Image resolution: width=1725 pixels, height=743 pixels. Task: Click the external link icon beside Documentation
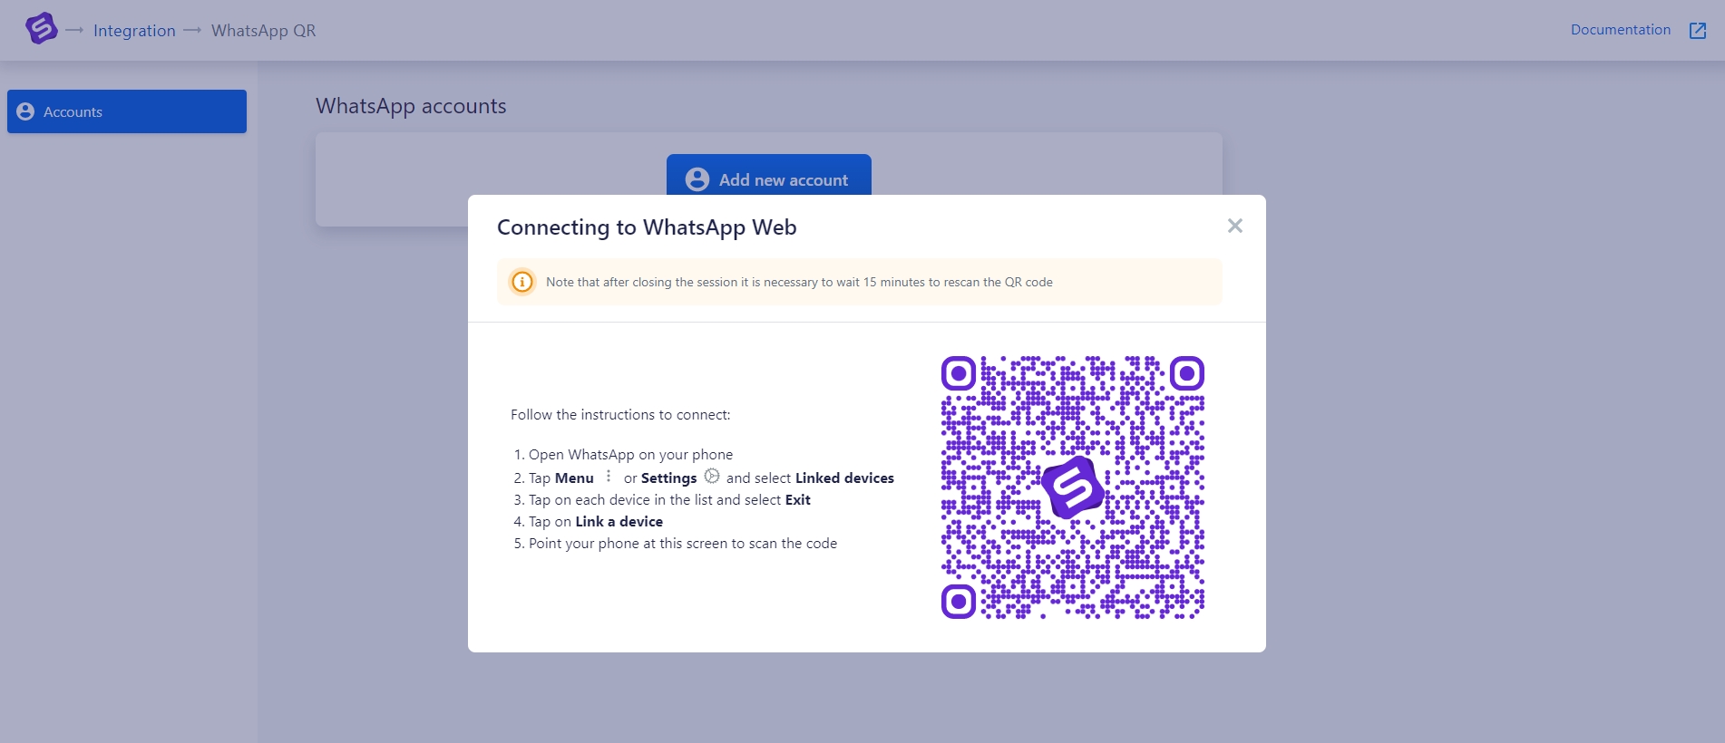tap(1698, 31)
